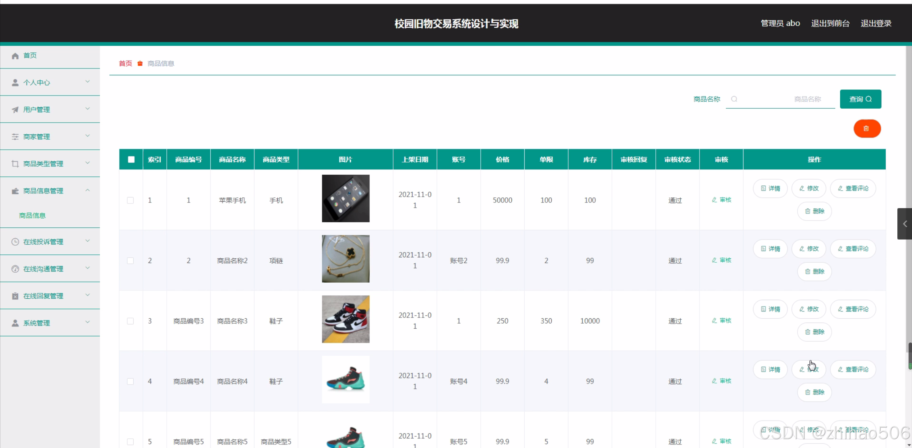Click the 查询 search button

(860, 99)
